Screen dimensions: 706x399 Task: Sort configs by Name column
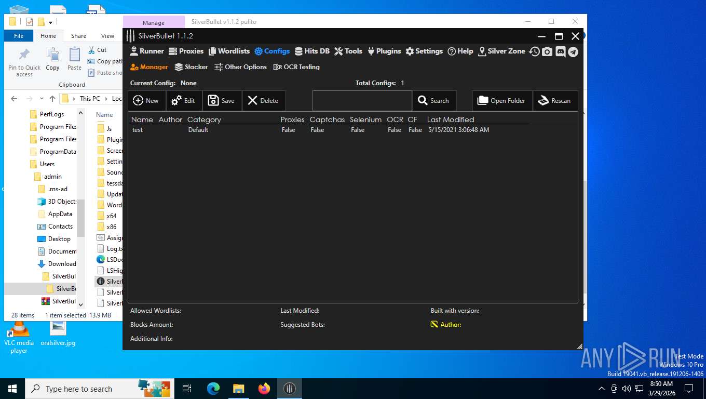142,119
